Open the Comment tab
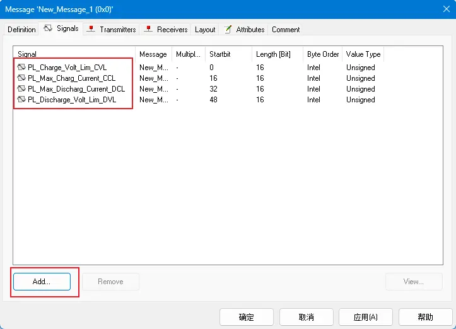456x329 pixels. [x=286, y=30]
